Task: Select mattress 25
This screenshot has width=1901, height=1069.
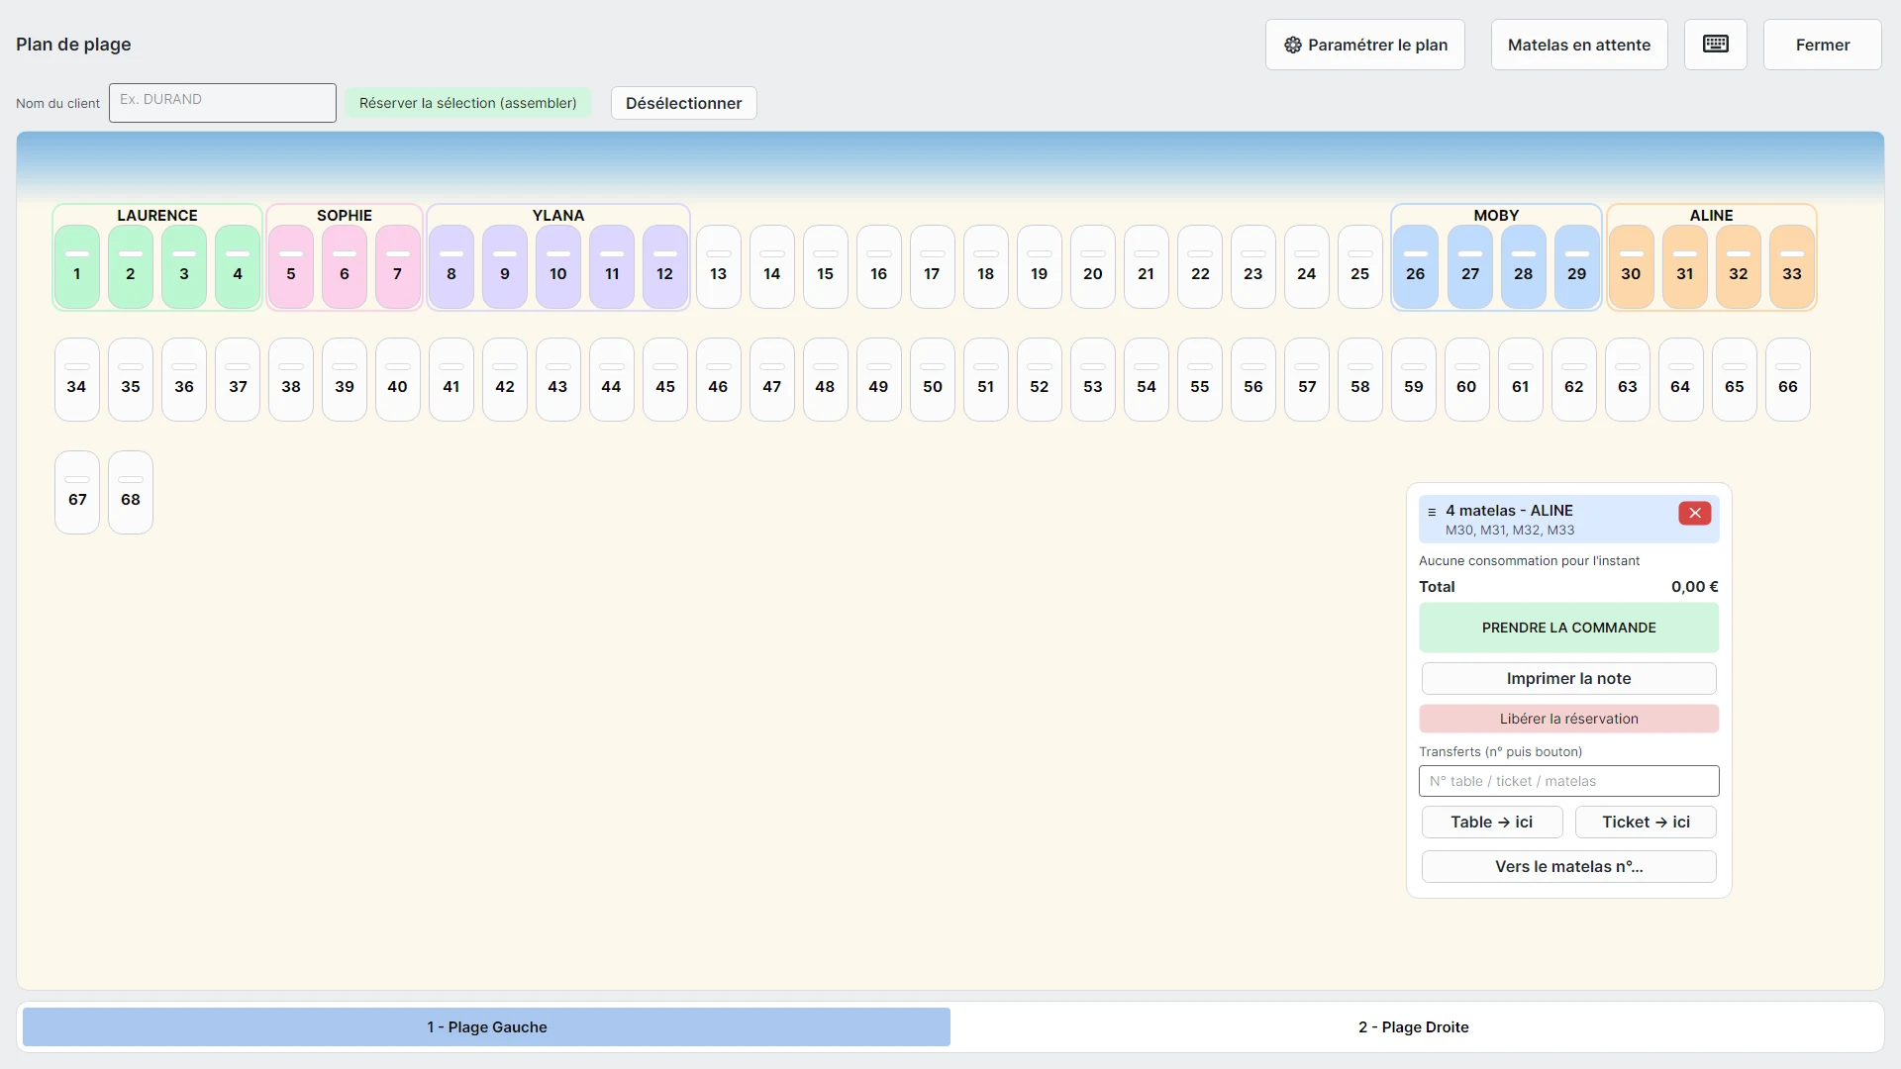Action: pyautogui.click(x=1360, y=266)
